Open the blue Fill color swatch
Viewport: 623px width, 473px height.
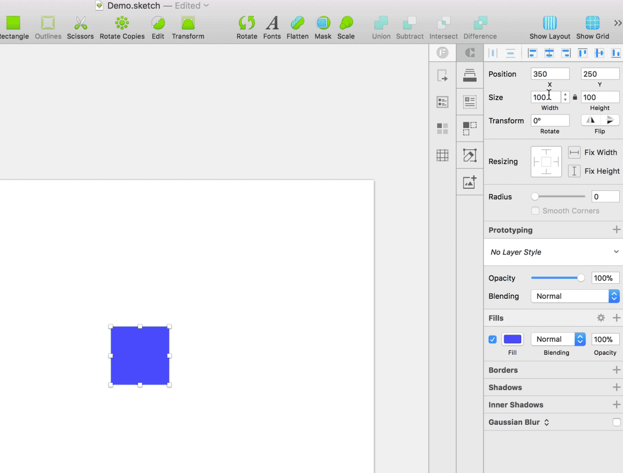click(512, 339)
